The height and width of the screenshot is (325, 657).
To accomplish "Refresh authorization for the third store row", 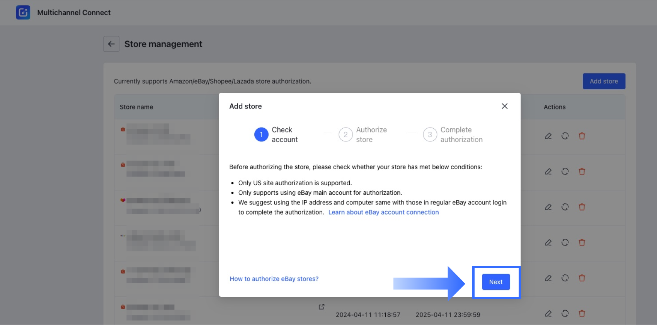I will [x=565, y=207].
